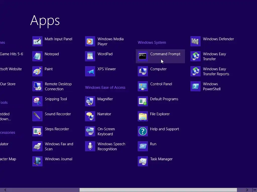Click the Windows Speech Recognition microphone icon

(x=90, y=146)
